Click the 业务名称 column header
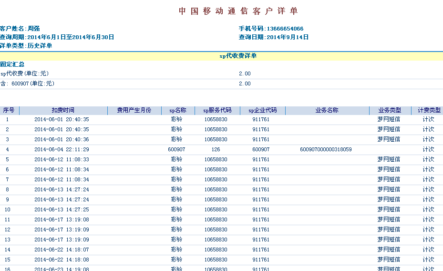Image resolution: width=443 pixels, height=271 pixels. click(x=327, y=110)
